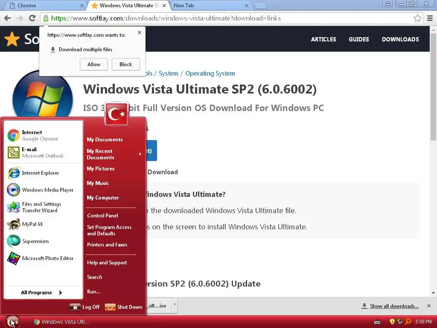Close the download permission popup
The height and width of the screenshot is (328, 437).
[x=140, y=32]
